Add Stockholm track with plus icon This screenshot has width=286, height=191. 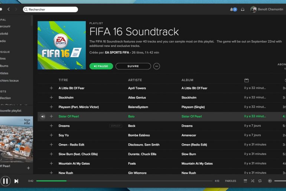(51, 98)
